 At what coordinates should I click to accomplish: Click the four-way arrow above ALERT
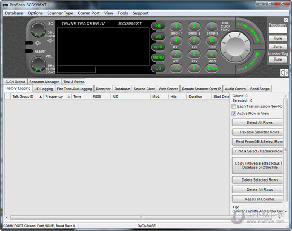pos(38,43)
